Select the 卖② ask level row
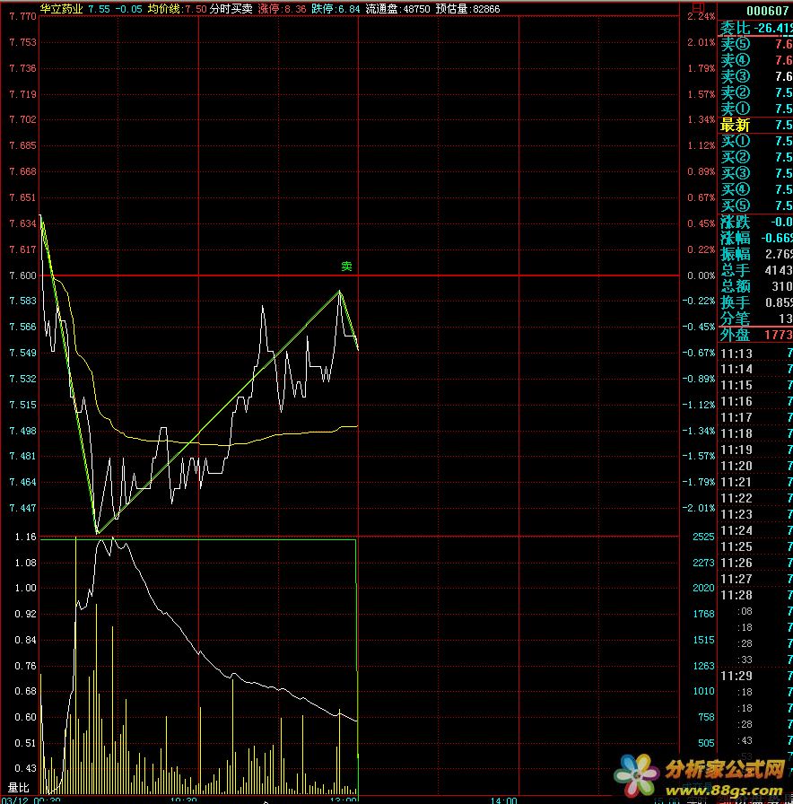Screen dimensions: 793x804 (x=755, y=92)
